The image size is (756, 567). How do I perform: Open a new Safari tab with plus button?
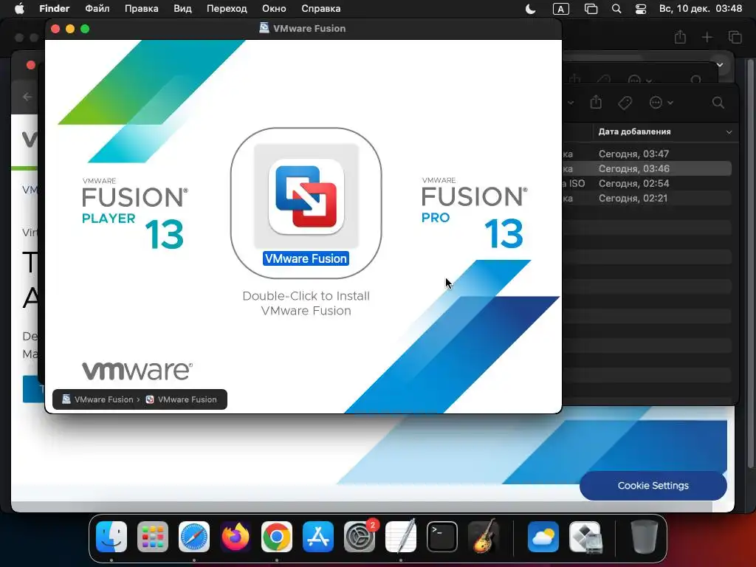[707, 37]
